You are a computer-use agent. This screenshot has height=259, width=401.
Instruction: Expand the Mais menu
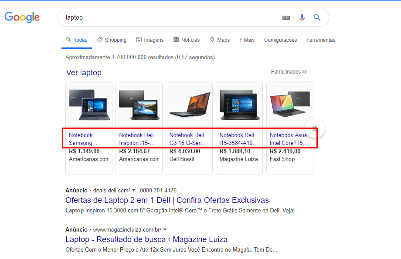[247, 40]
